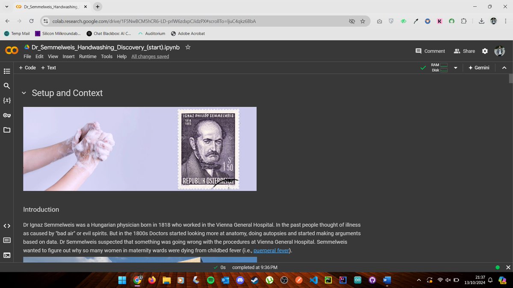Open the File menu
This screenshot has width=513, height=288.
coord(27,56)
